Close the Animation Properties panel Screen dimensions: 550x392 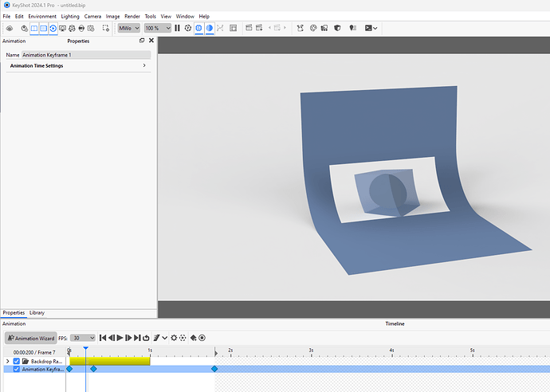[x=151, y=41]
